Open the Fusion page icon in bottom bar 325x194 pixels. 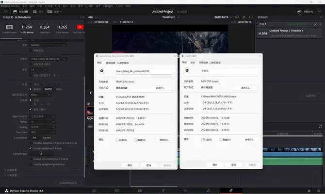162,191
